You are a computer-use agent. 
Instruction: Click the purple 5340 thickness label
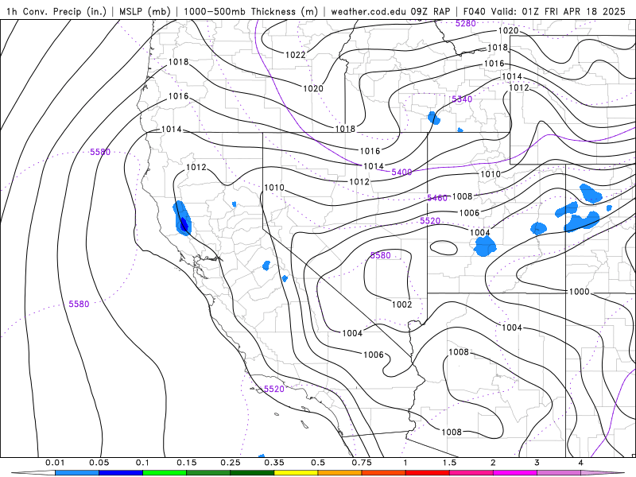pos(462,99)
